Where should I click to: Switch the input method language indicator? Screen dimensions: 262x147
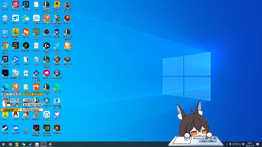coord(243,144)
